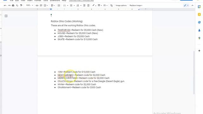203x114 pixels.
Task: Click the SKATE code bullet line
Action: (x=77, y=39)
